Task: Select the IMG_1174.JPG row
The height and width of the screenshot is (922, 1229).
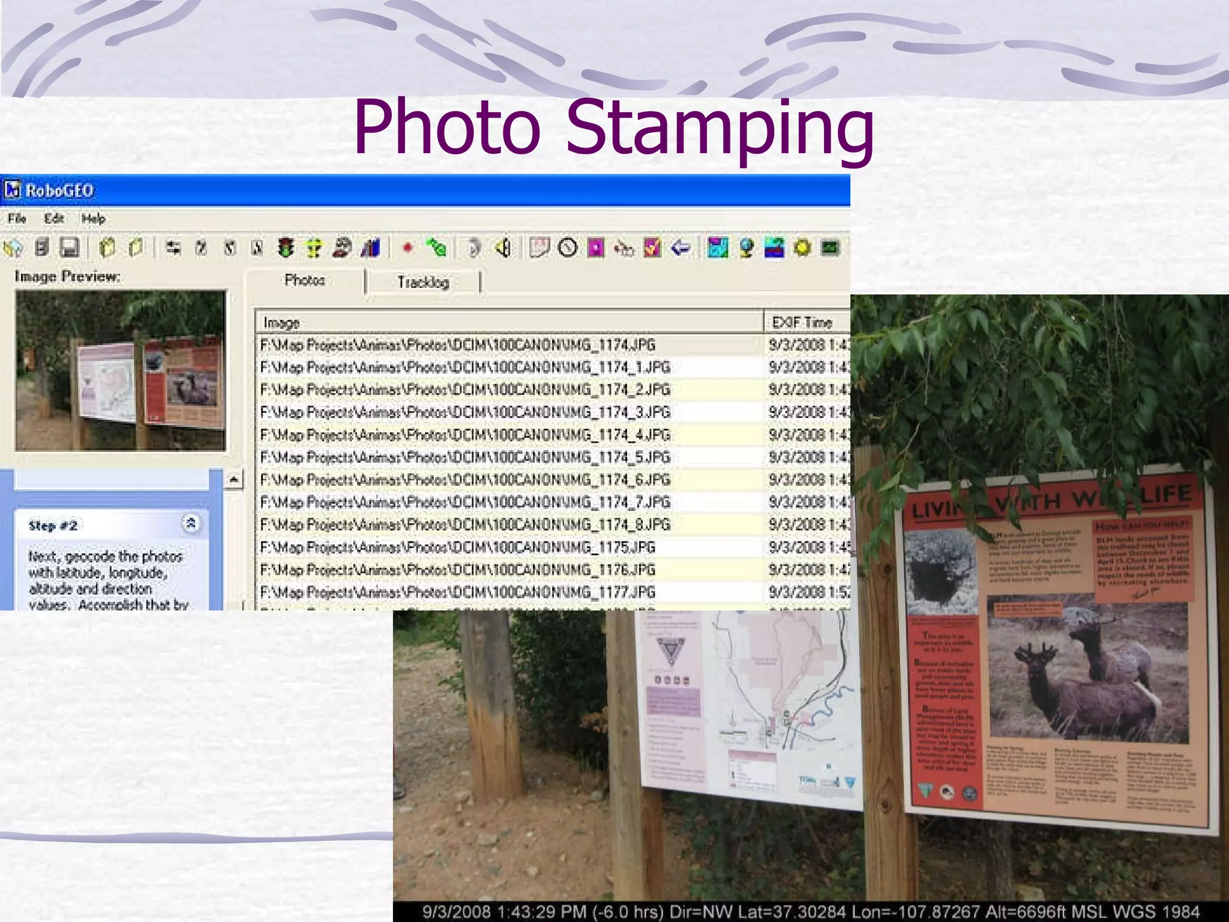Action: (x=553, y=345)
